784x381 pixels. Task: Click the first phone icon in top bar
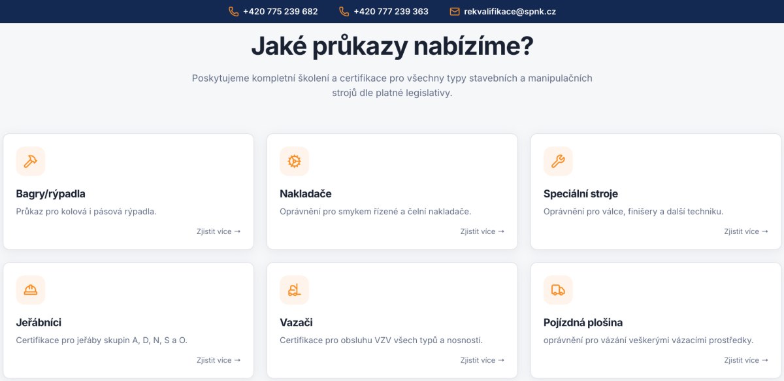233,11
